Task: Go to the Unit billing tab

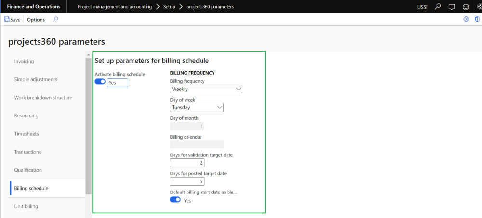Action: point(26,206)
